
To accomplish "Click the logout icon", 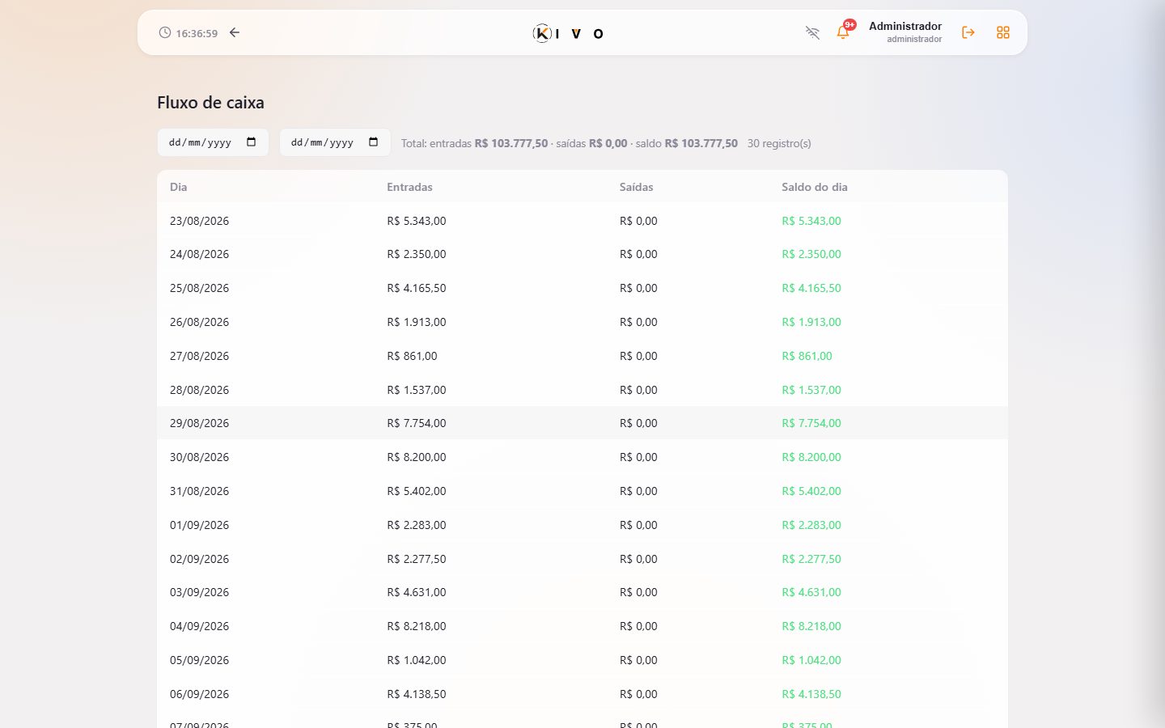I will pos(968,32).
